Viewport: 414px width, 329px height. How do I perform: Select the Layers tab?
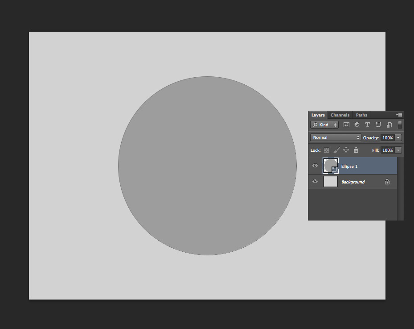(318, 115)
